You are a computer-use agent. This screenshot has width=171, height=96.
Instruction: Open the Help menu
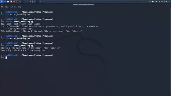20,7
